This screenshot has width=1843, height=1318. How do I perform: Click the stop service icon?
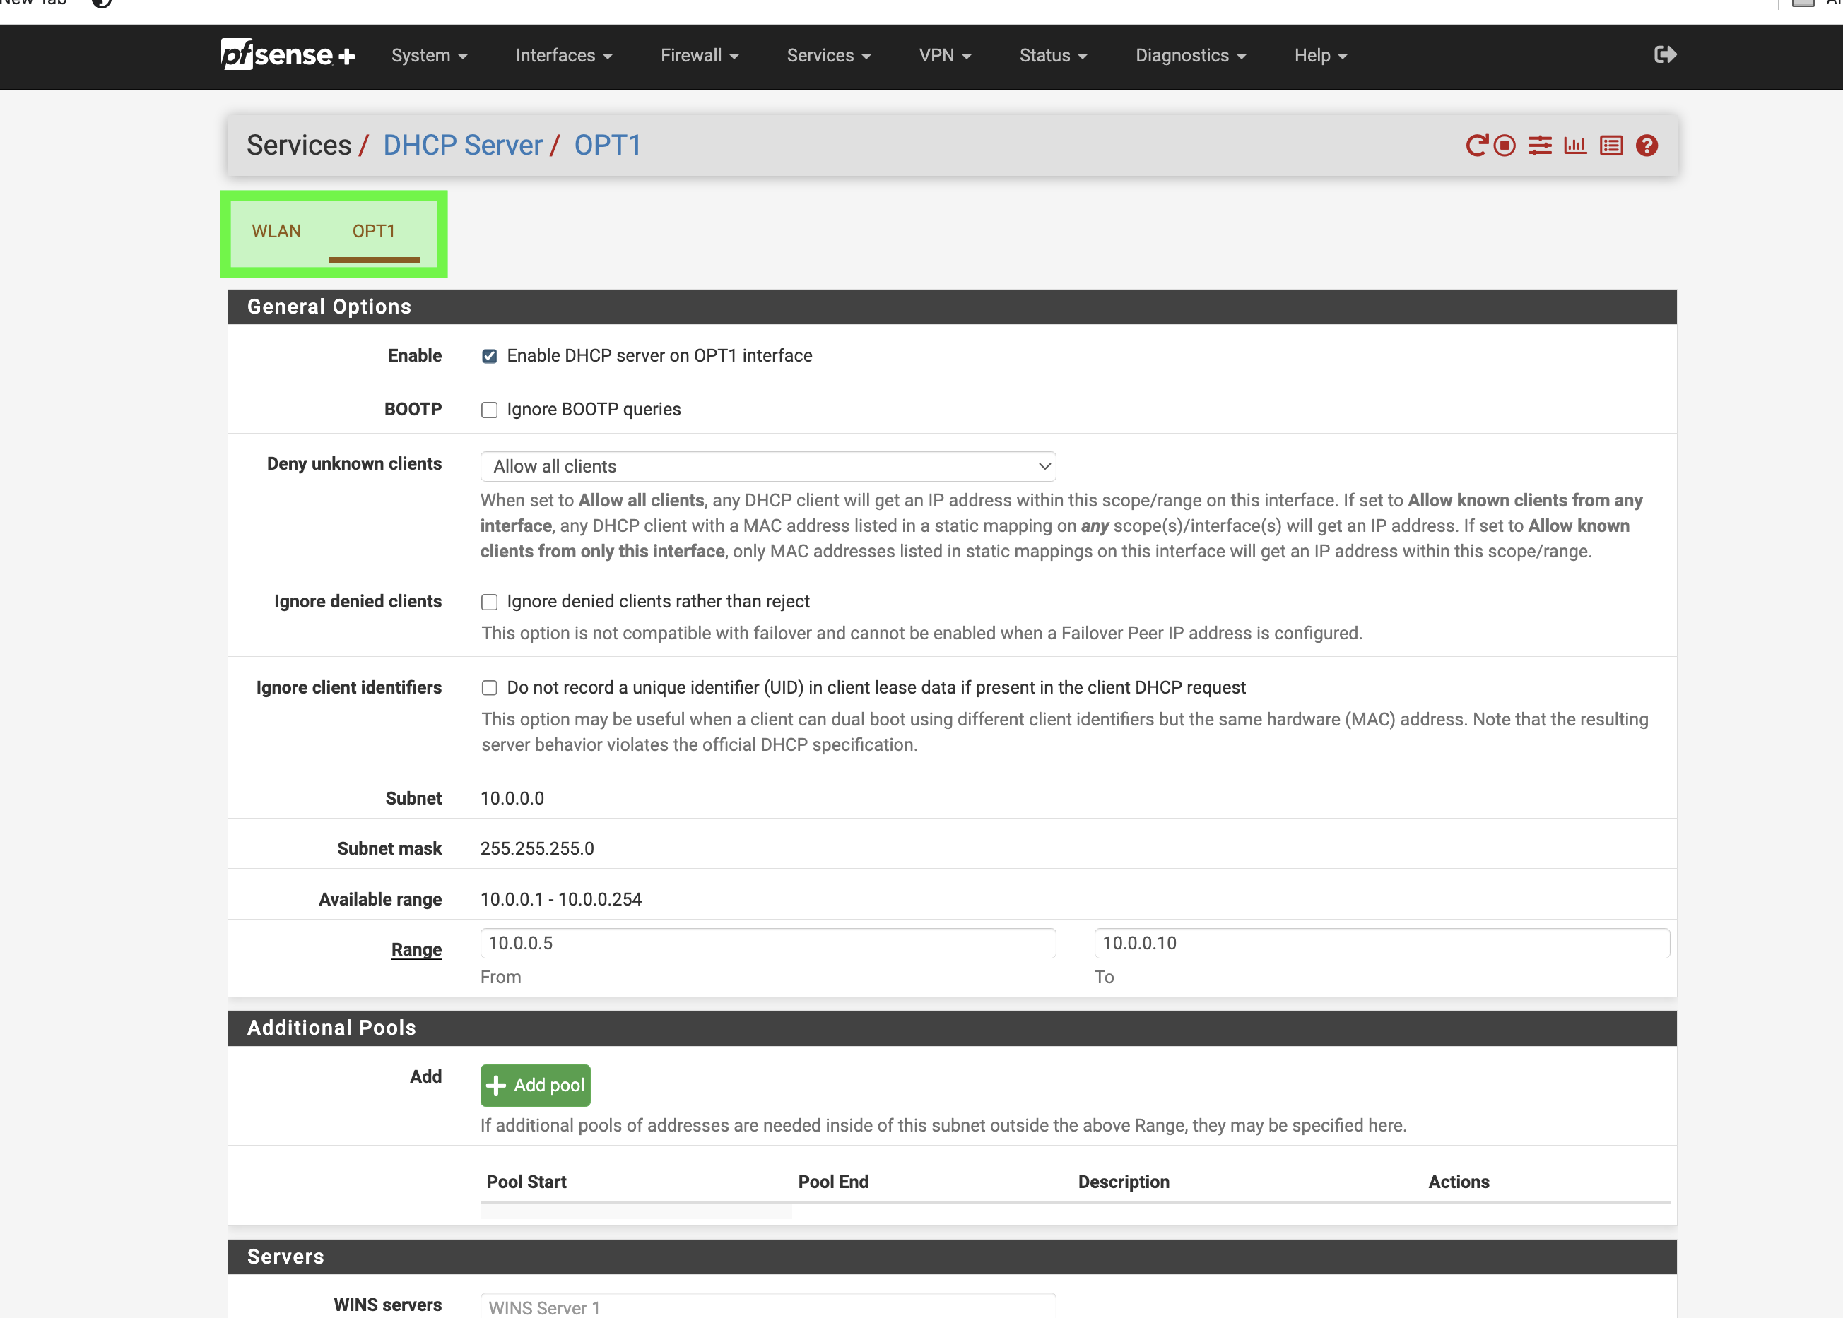(x=1505, y=146)
